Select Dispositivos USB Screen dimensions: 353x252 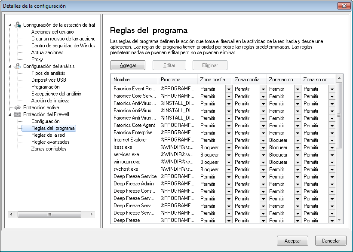click(x=49, y=80)
